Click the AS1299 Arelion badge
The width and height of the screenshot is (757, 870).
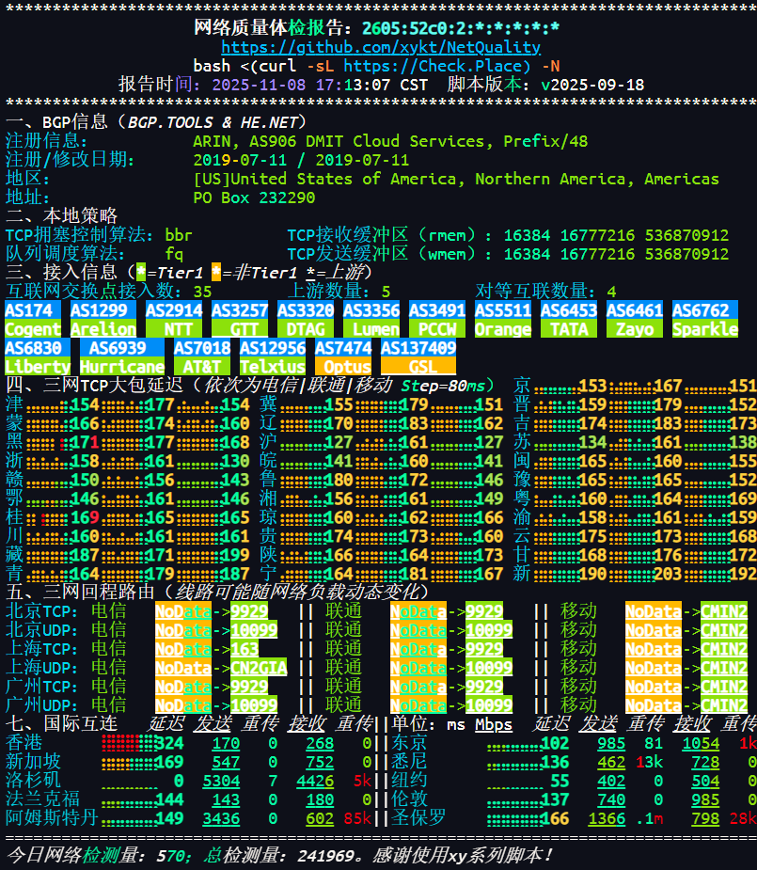pos(103,320)
